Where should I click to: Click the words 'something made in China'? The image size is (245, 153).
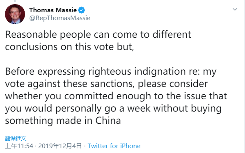(x=63, y=121)
